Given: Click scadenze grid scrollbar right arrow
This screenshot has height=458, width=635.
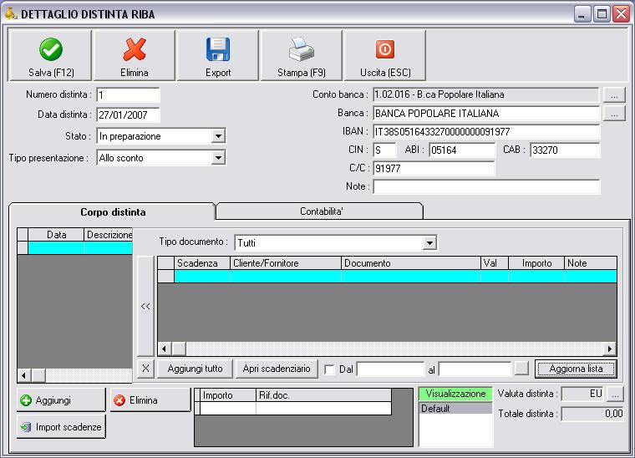Looking at the screenshot, I should coord(610,349).
